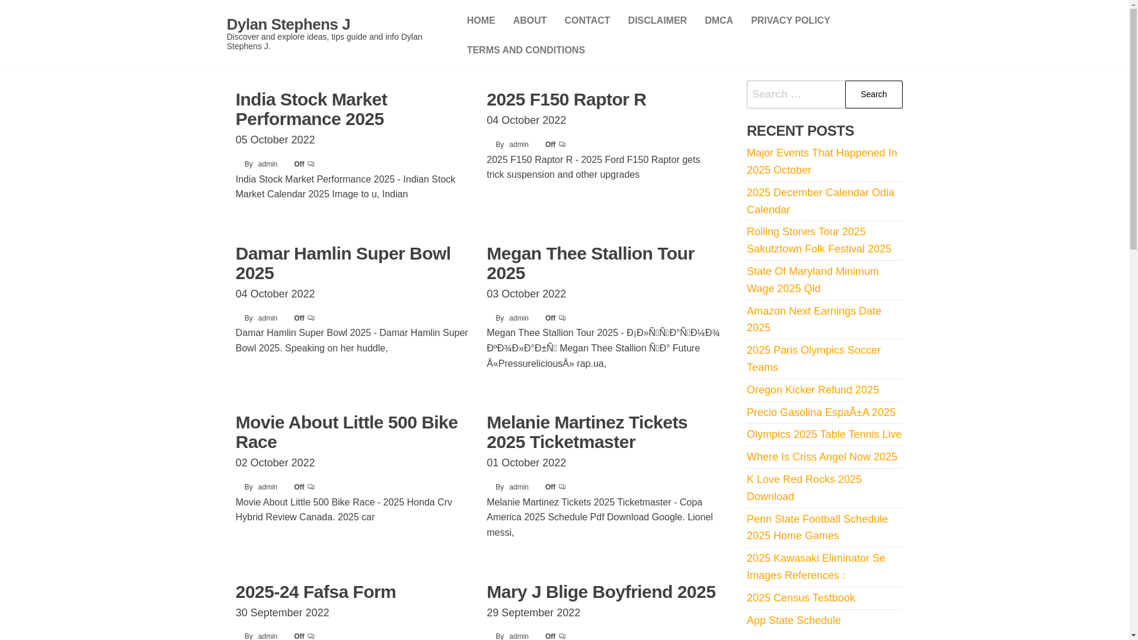Click admin author under India Stock Market post

(x=267, y=164)
